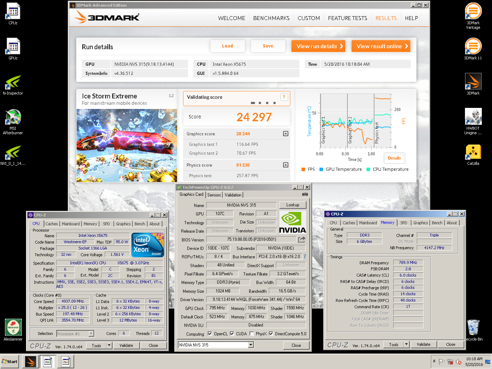The width and height of the screenshot is (492, 369).
Task: Open the HELP tab in 3DMark
Action: pyautogui.click(x=411, y=18)
